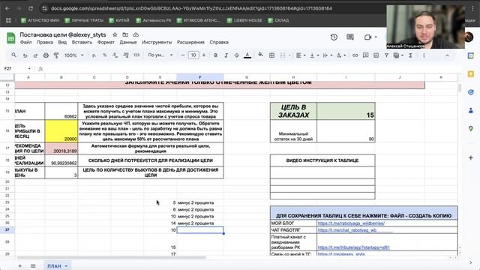Open СКЛАД bookmark
This screenshot has width=480, height=270.
(x=278, y=20)
